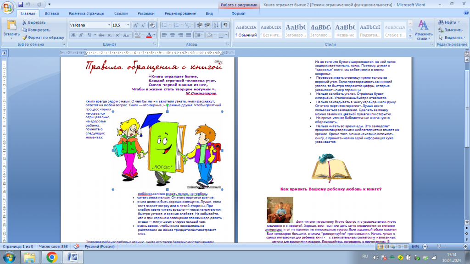Viewport: 470px width, 264px height.
Task: Open the Формат picture tools tab
Action: [239, 13]
